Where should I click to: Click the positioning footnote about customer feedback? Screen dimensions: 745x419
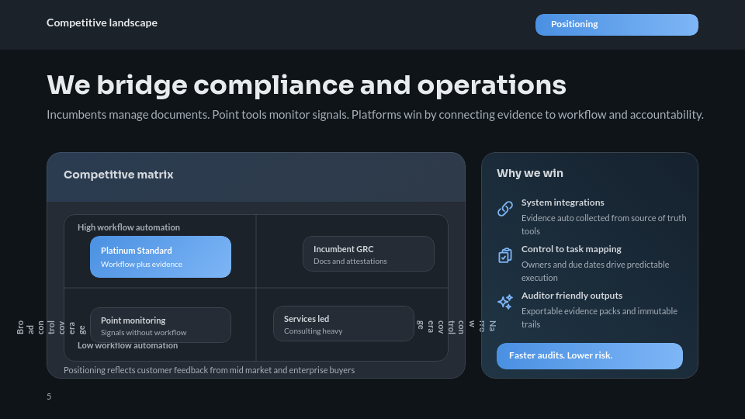(209, 370)
